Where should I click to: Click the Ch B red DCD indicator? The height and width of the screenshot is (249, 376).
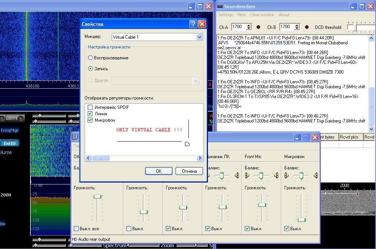(x=307, y=27)
